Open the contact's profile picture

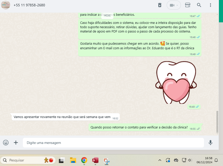click(6, 5)
